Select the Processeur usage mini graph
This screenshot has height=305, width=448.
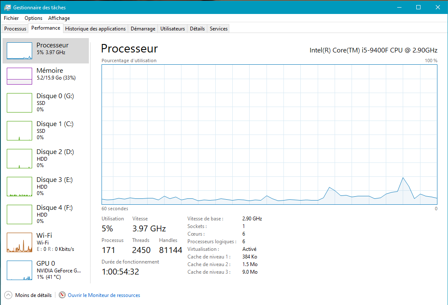point(19,51)
